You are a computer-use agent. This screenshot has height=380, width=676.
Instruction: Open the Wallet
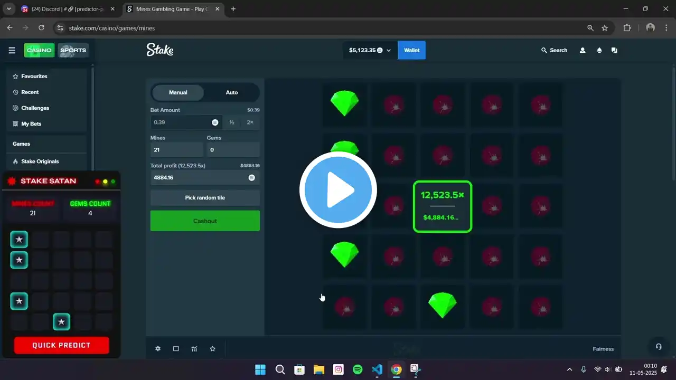pyautogui.click(x=412, y=50)
